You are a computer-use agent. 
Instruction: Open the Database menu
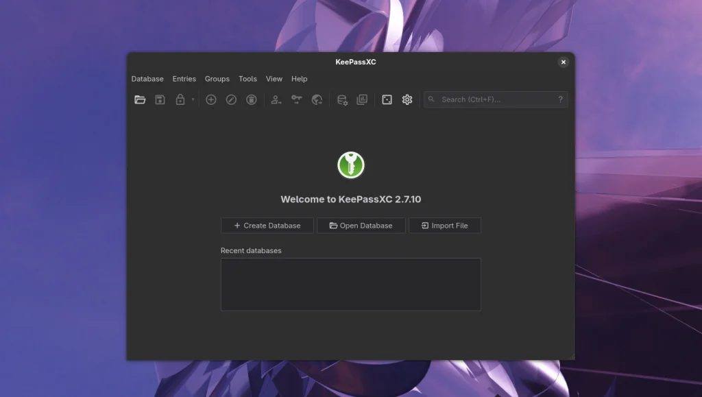click(x=147, y=79)
